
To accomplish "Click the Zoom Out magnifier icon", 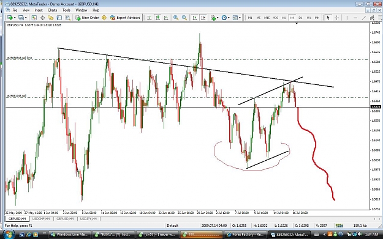I will pos(184,18).
